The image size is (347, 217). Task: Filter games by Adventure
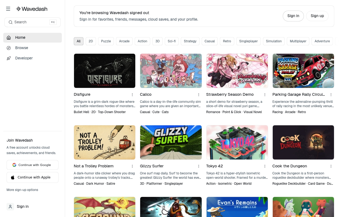[x=322, y=41]
